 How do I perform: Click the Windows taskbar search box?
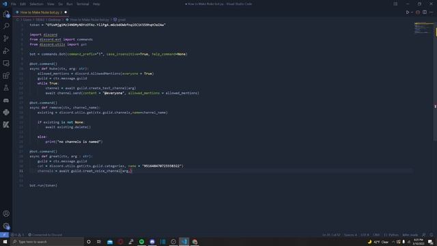tap(47, 242)
